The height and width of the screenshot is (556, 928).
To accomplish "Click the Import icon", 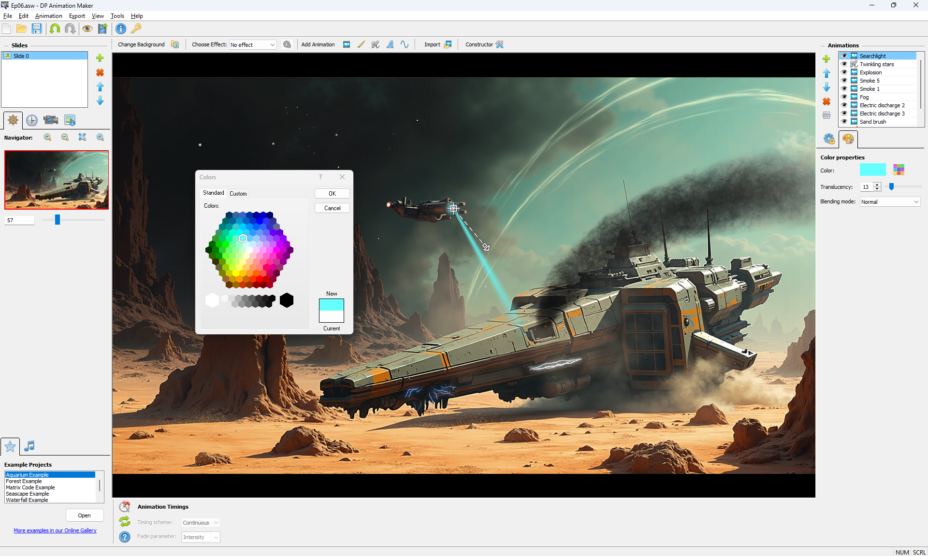I will (x=448, y=44).
